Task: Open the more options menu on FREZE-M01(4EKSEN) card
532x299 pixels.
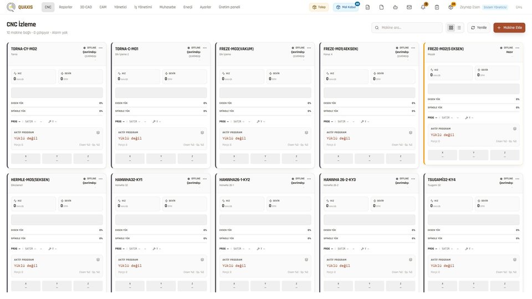Action: (413, 48)
